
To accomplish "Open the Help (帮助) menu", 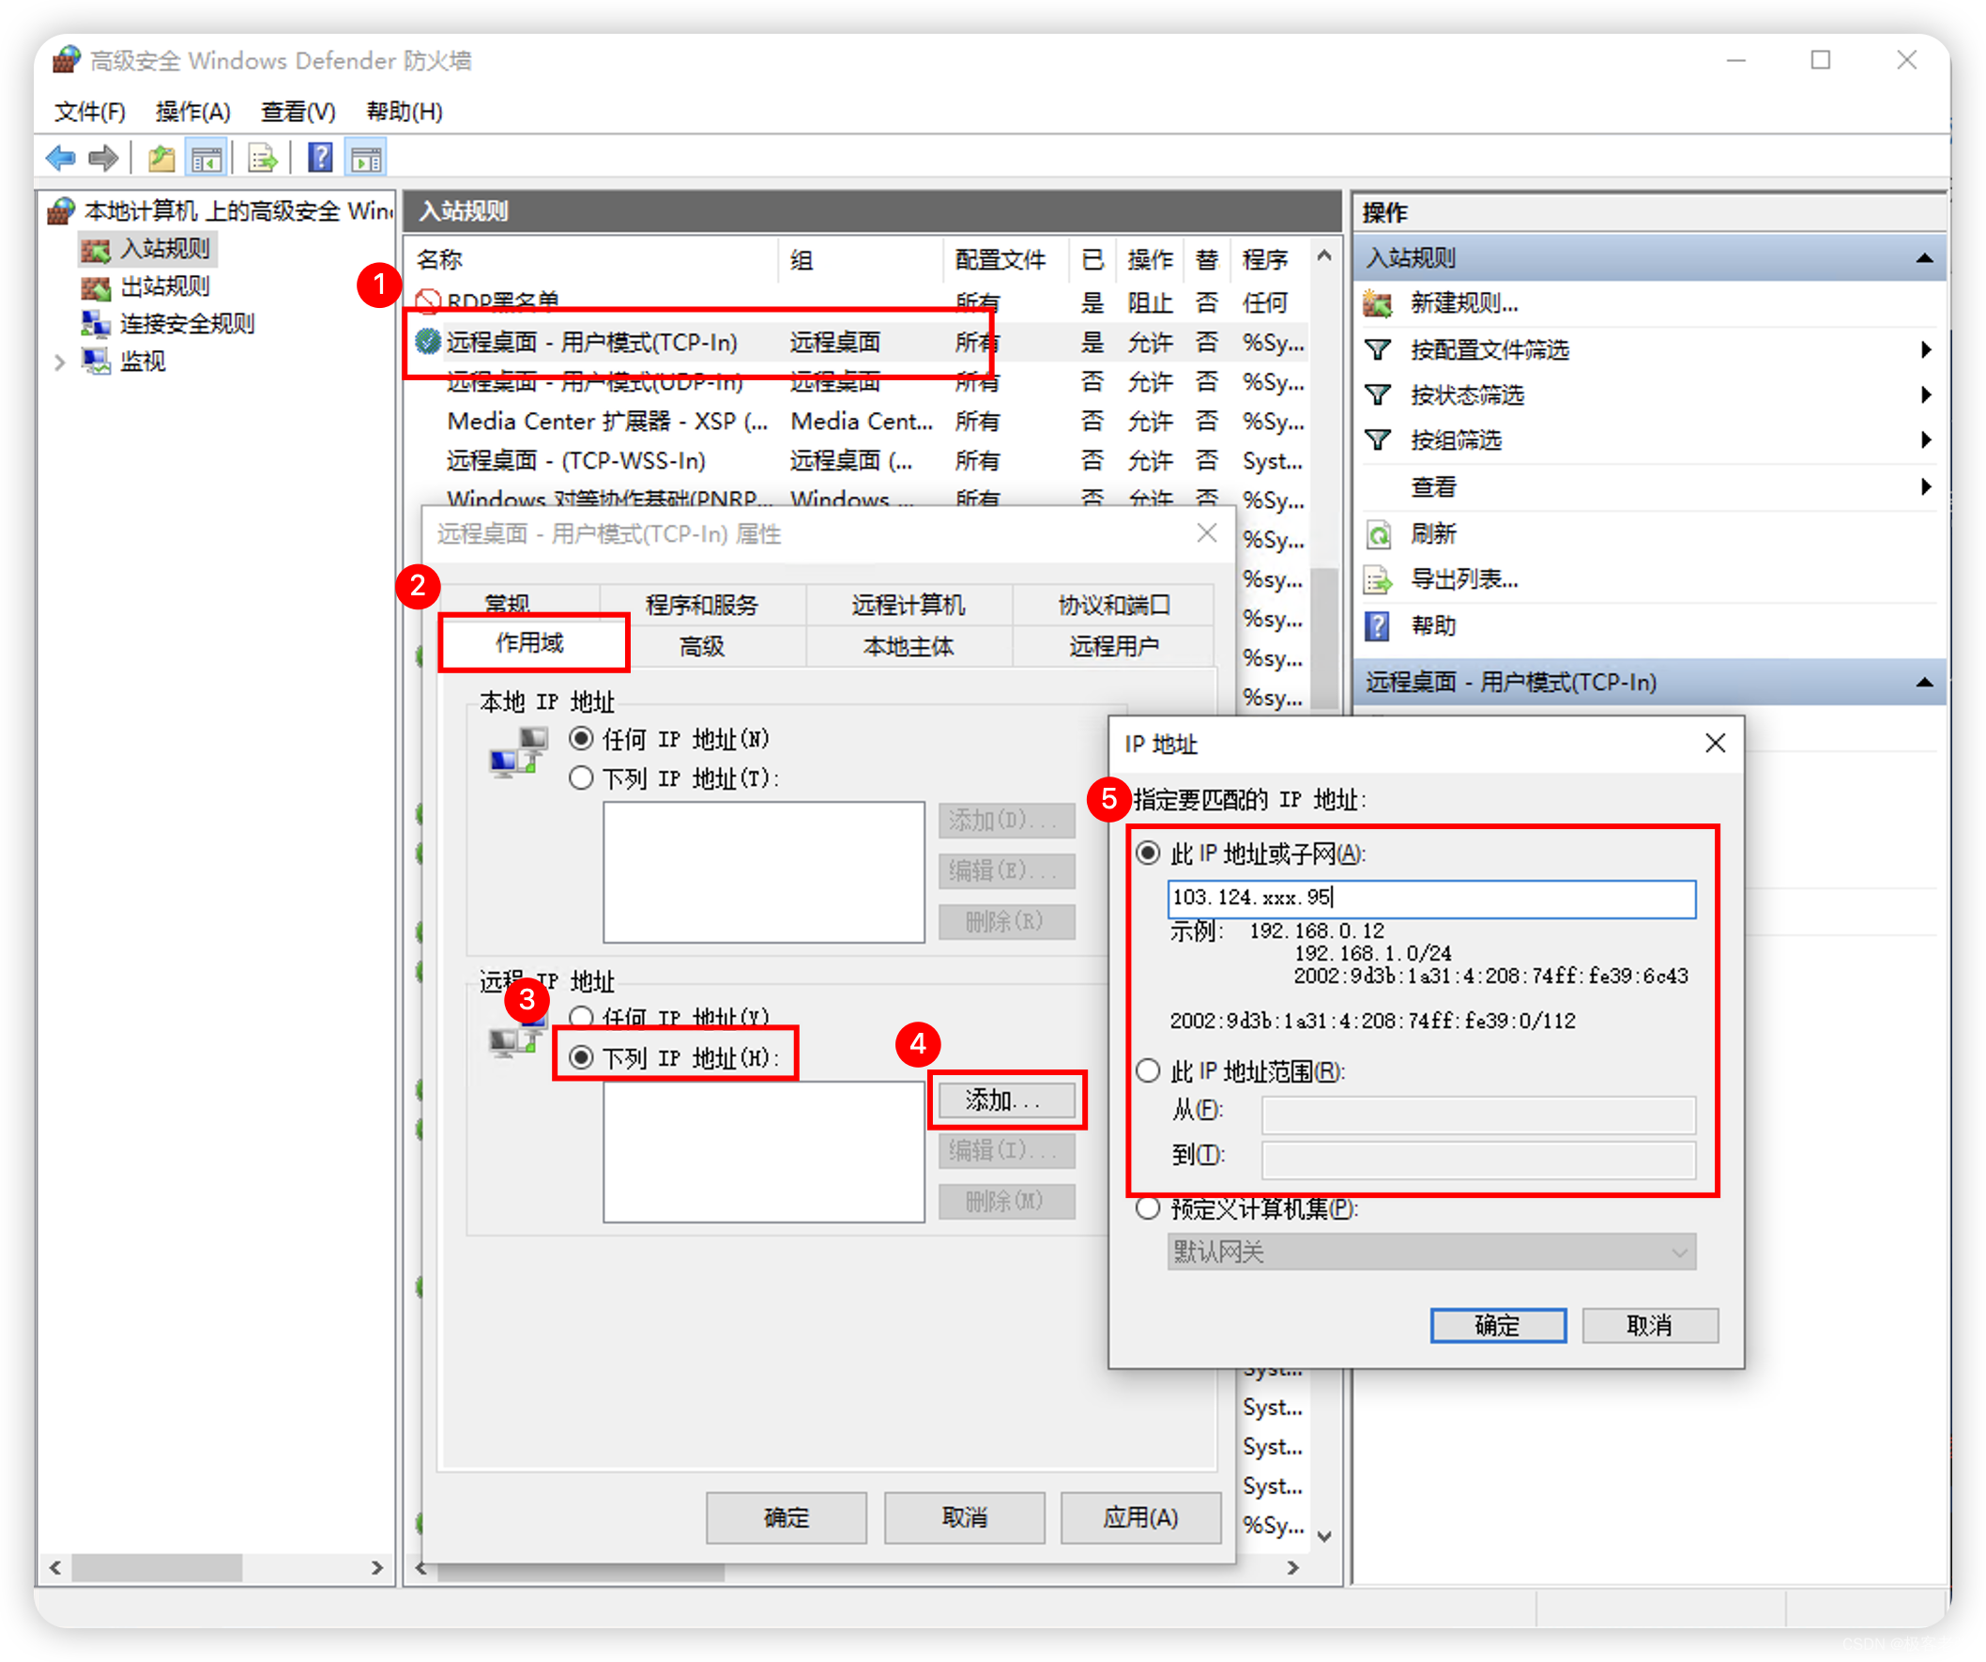I will (x=405, y=112).
